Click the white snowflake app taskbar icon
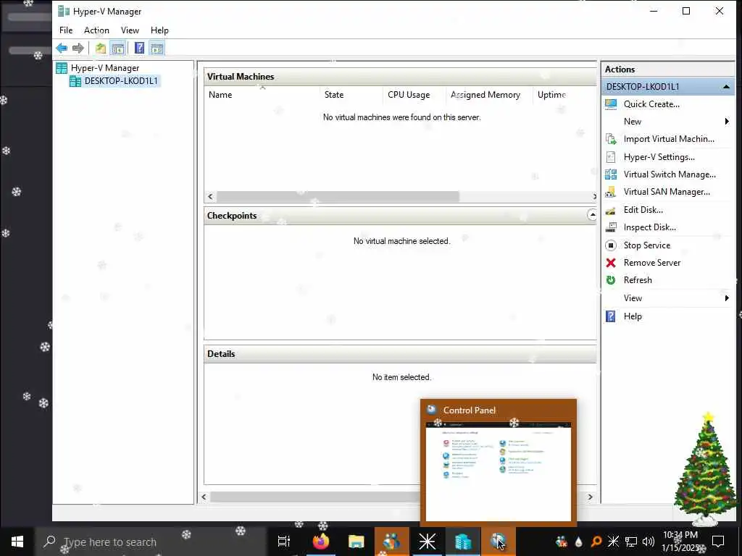The height and width of the screenshot is (556, 742). [428, 542]
